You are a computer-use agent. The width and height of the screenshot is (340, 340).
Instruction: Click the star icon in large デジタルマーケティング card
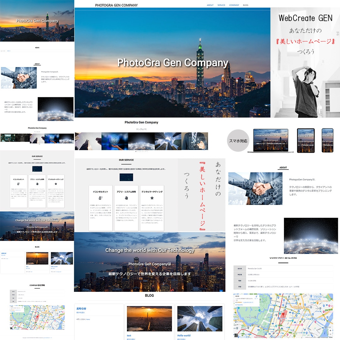(152, 198)
